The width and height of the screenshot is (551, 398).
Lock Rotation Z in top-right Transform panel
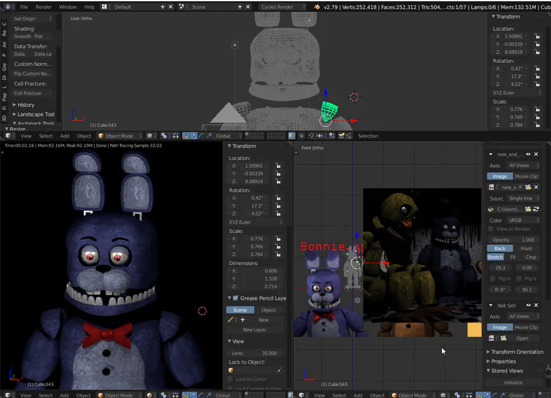(538, 84)
